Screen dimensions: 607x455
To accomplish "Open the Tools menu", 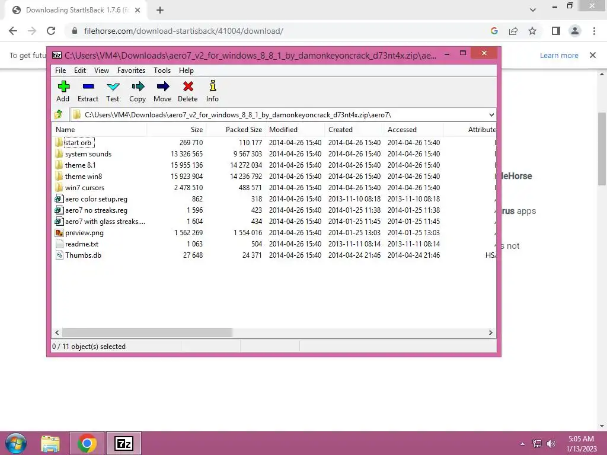I will click(162, 71).
